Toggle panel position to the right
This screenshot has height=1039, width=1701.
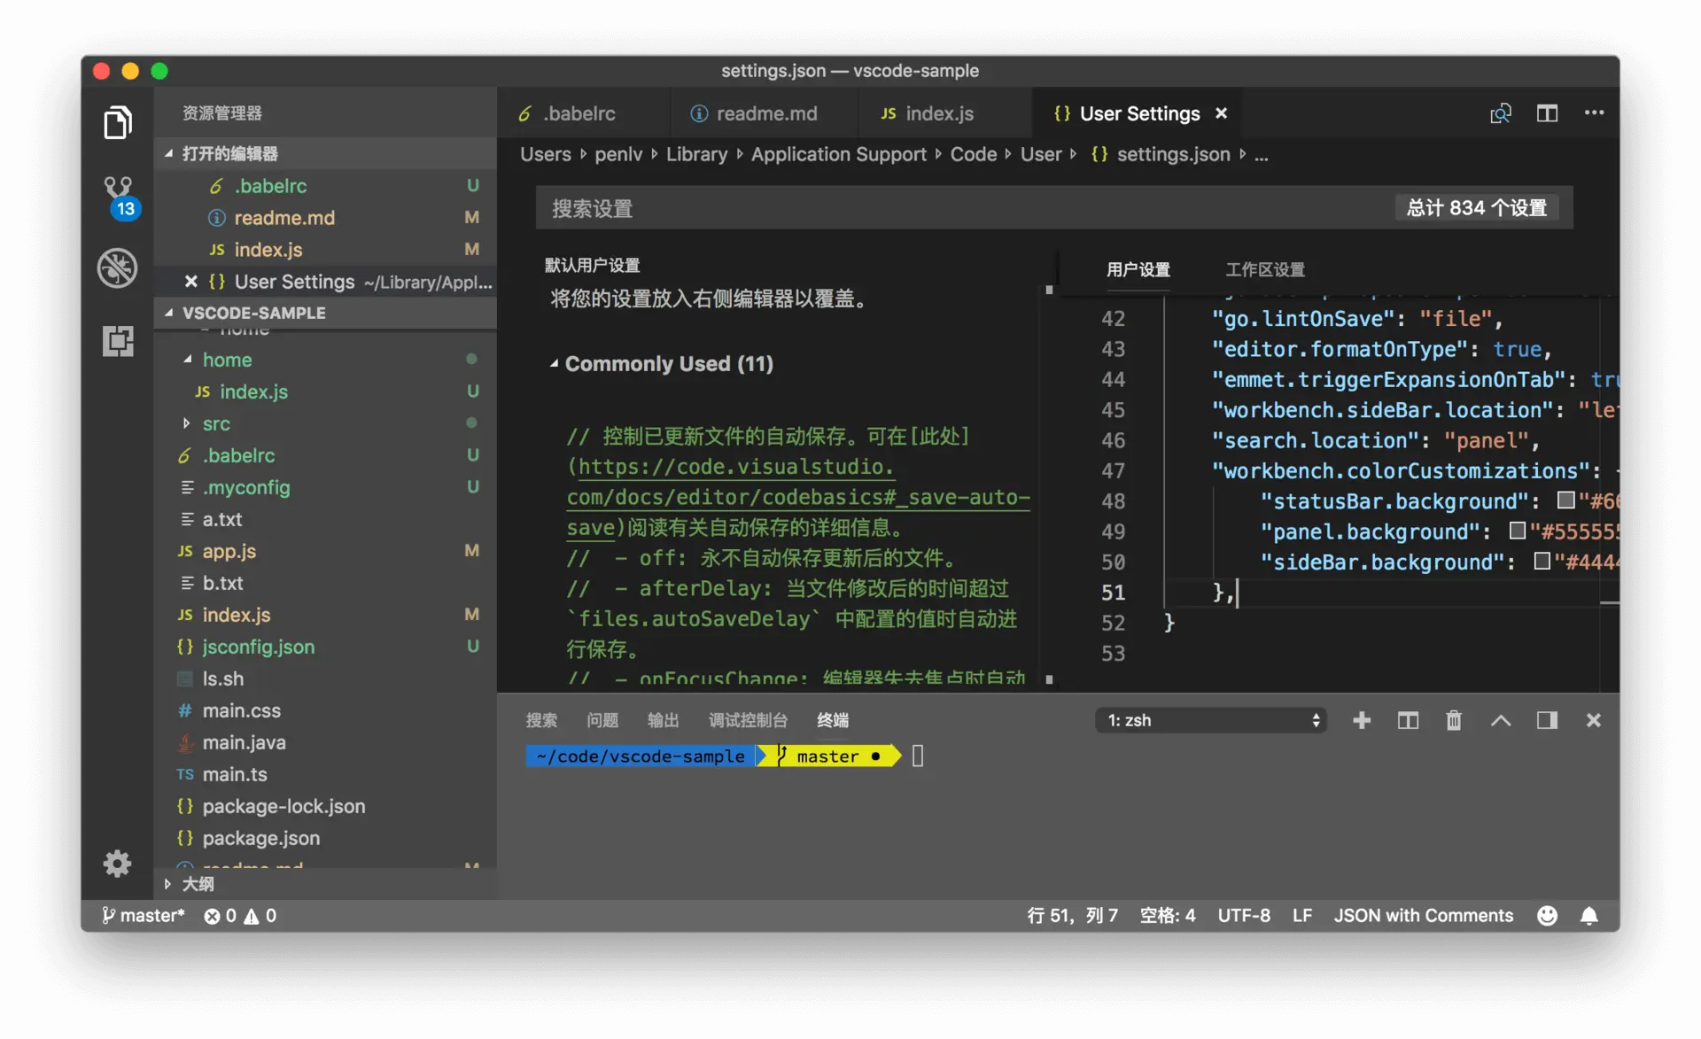pyautogui.click(x=1547, y=720)
